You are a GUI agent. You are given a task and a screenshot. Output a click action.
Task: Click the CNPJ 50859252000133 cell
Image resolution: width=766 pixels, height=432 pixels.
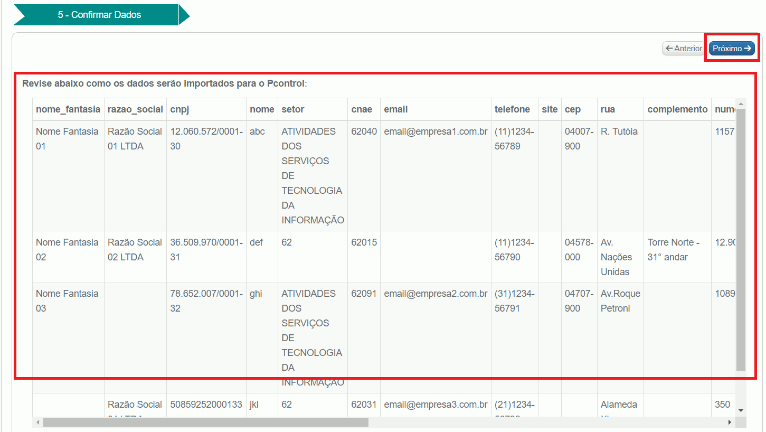coord(206,405)
